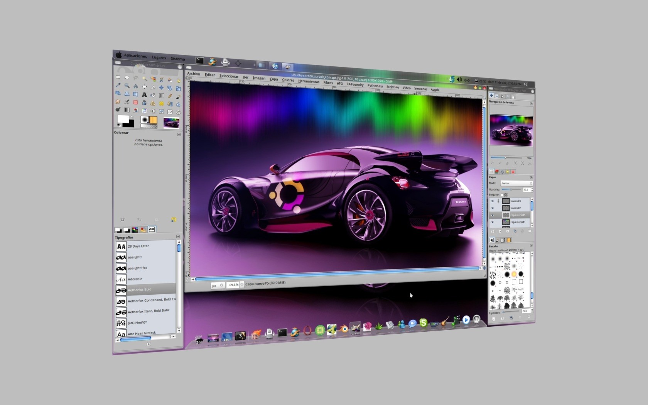Select the Fuzzy Select magic wand tool

145,79
